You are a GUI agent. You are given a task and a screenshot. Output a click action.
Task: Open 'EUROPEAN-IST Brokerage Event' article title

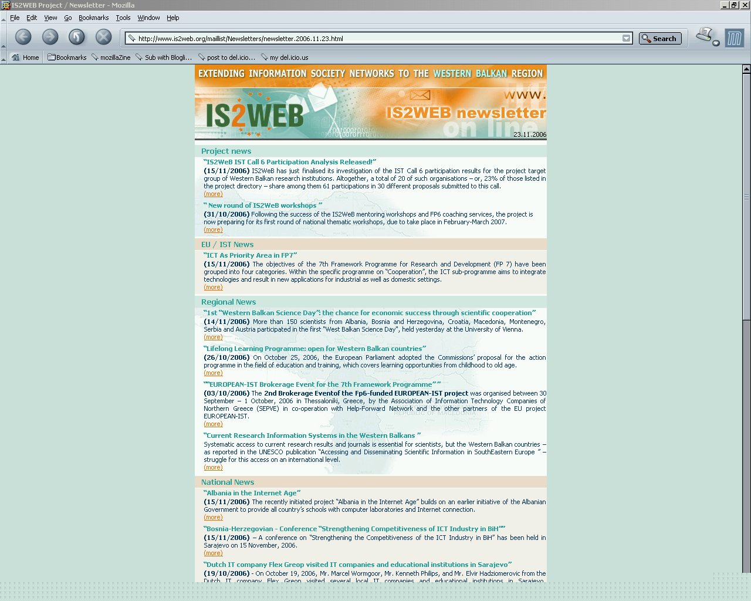322,384
